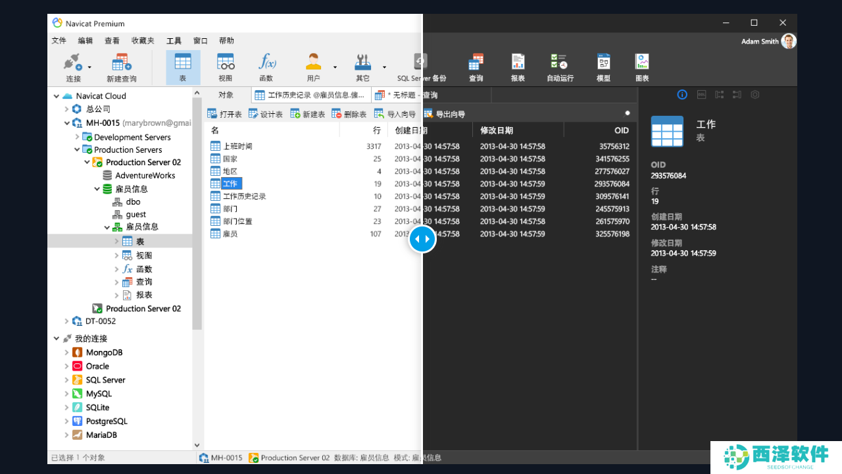Open the 其它 dropdown arrow
Image resolution: width=842 pixels, height=474 pixels.
[x=384, y=67]
